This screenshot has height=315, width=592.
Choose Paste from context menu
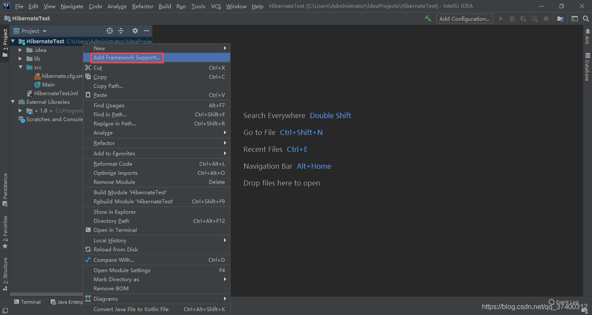pyautogui.click(x=156, y=95)
